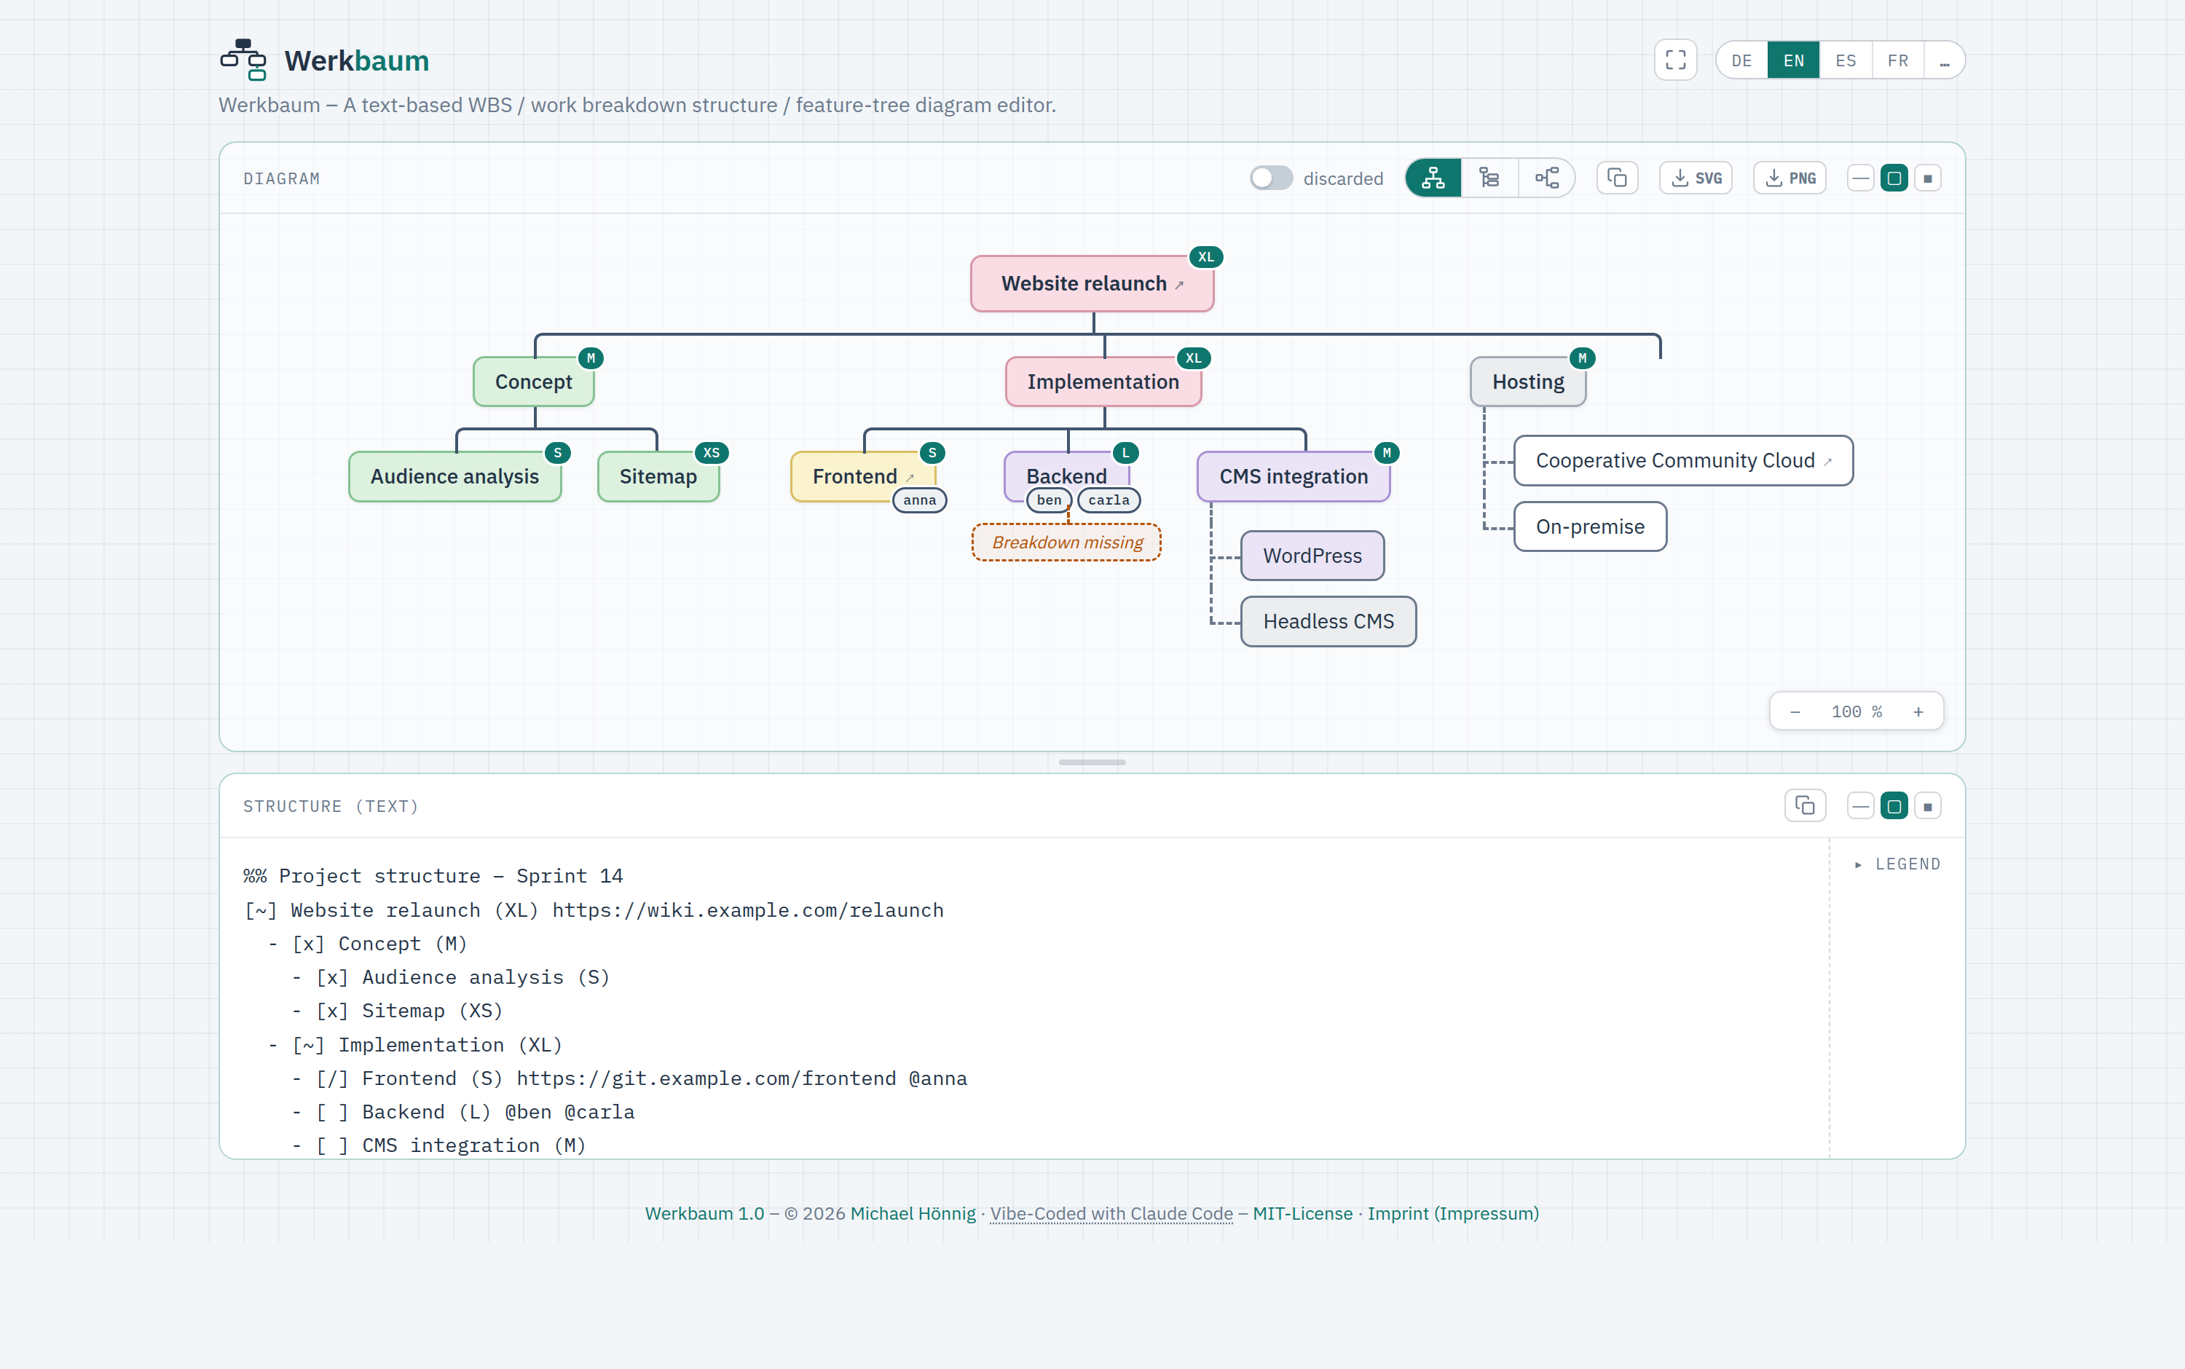2185x1369 pixels.
Task: Select the Sitemap node
Action: point(658,476)
